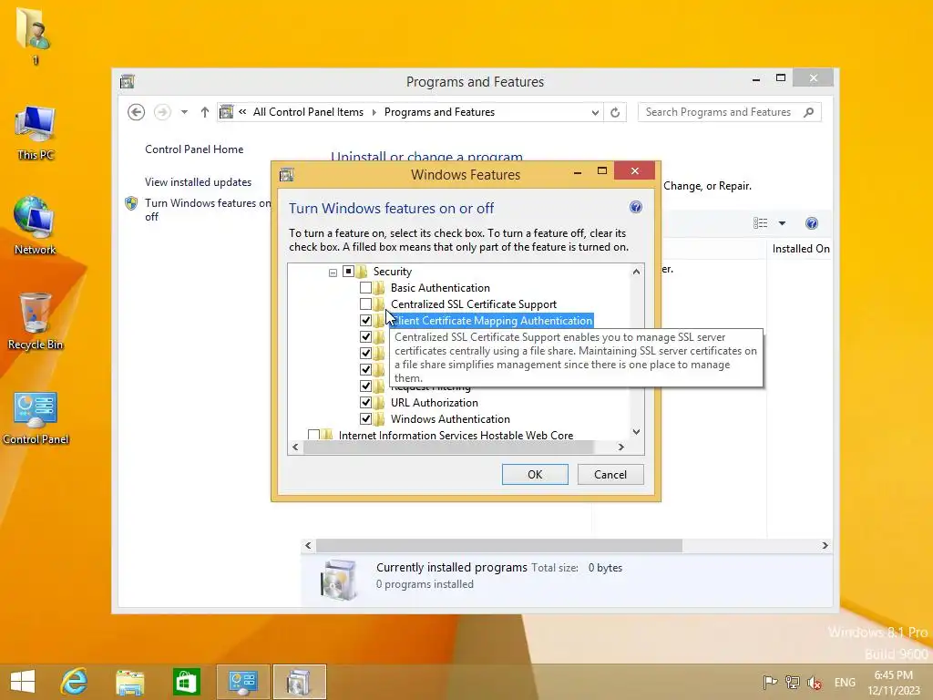Click the scroll down arrow in features list
This screenshot has width=933, height=700.
(636, 432)
